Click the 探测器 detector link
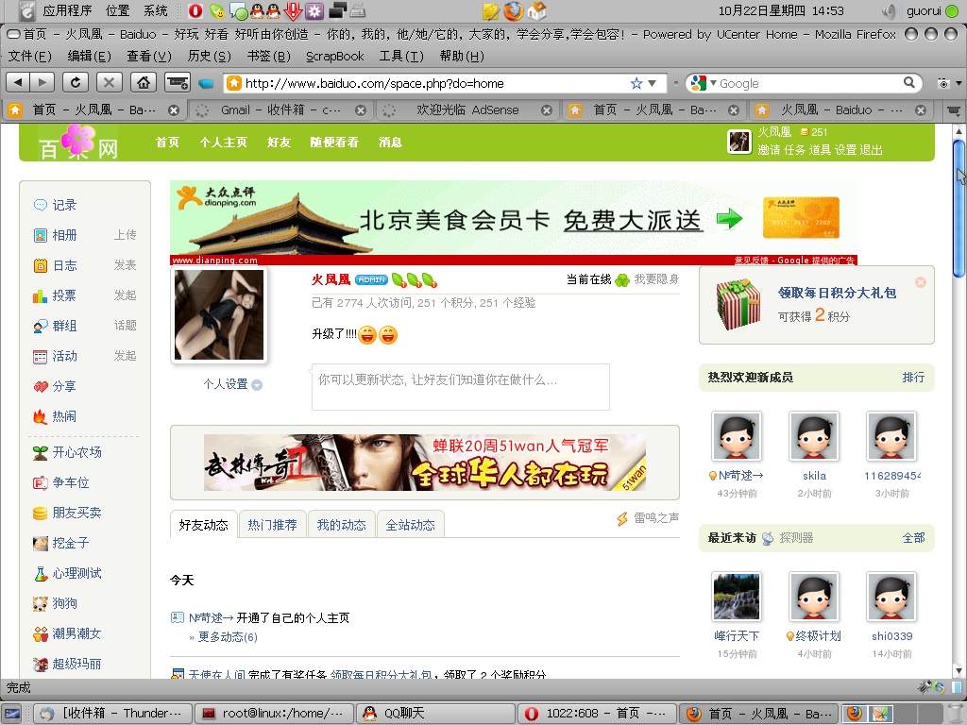The height and width of the screenshot is (725, 967). pos(796,537)
